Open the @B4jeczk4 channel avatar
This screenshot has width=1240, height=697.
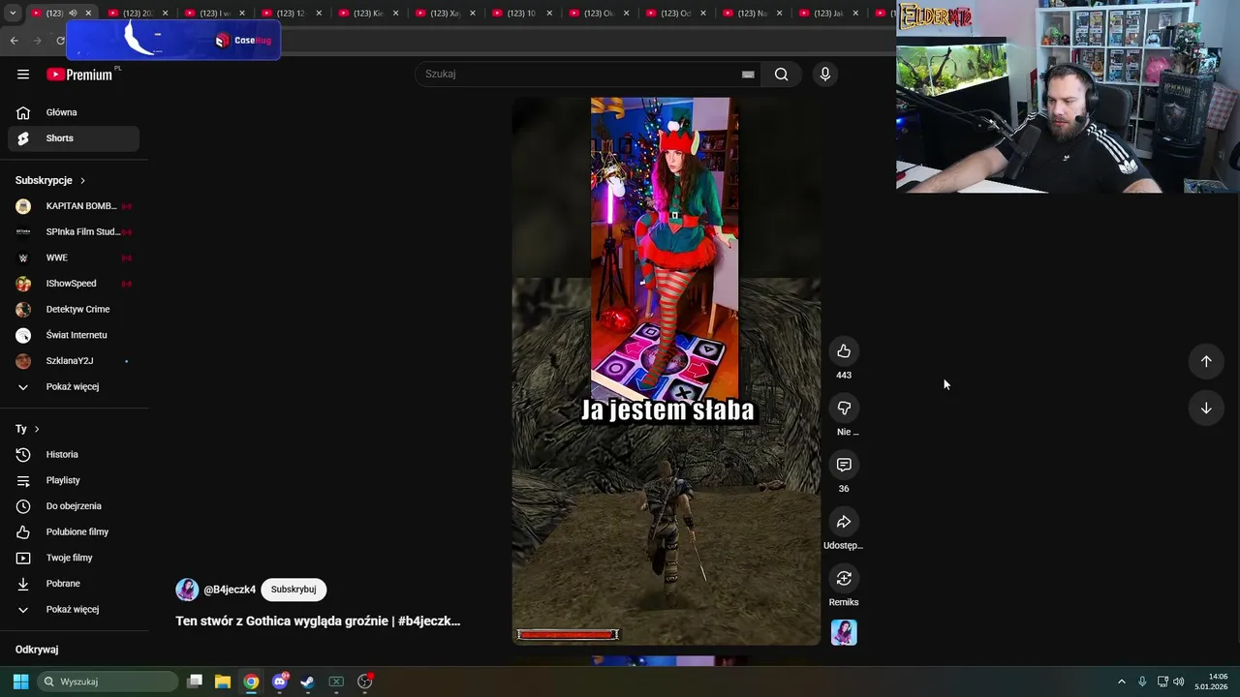187,590
